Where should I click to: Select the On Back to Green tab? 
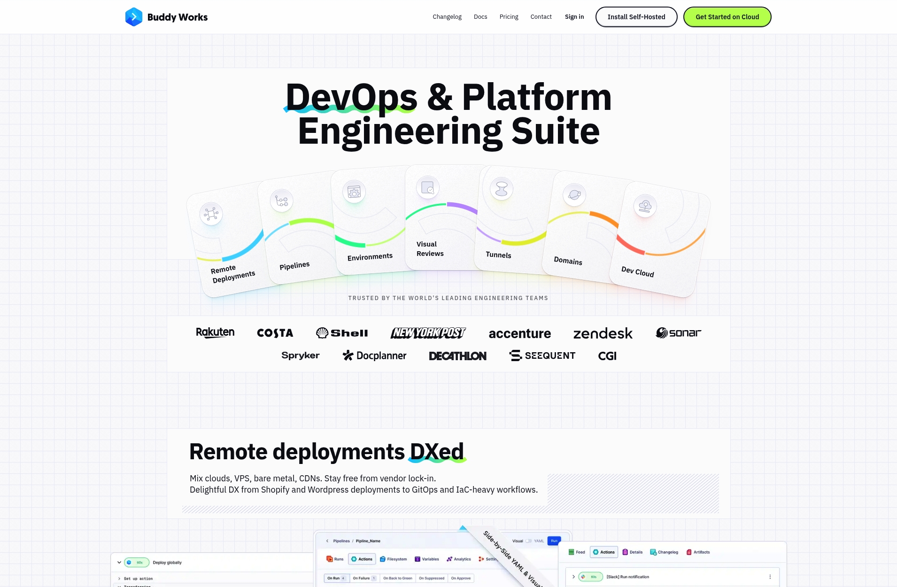point(398,578)
